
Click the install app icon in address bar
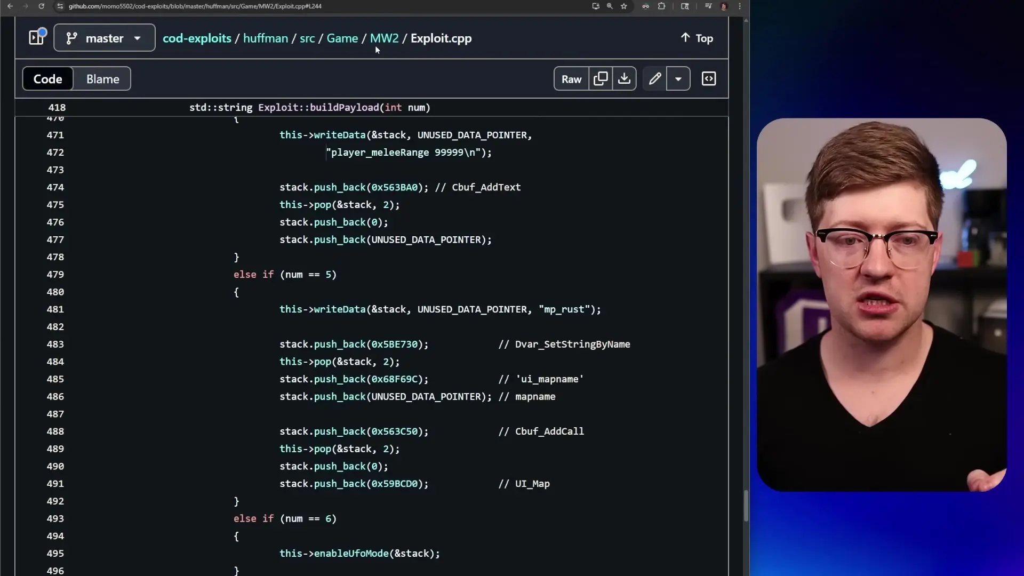[x=596, y=6]
